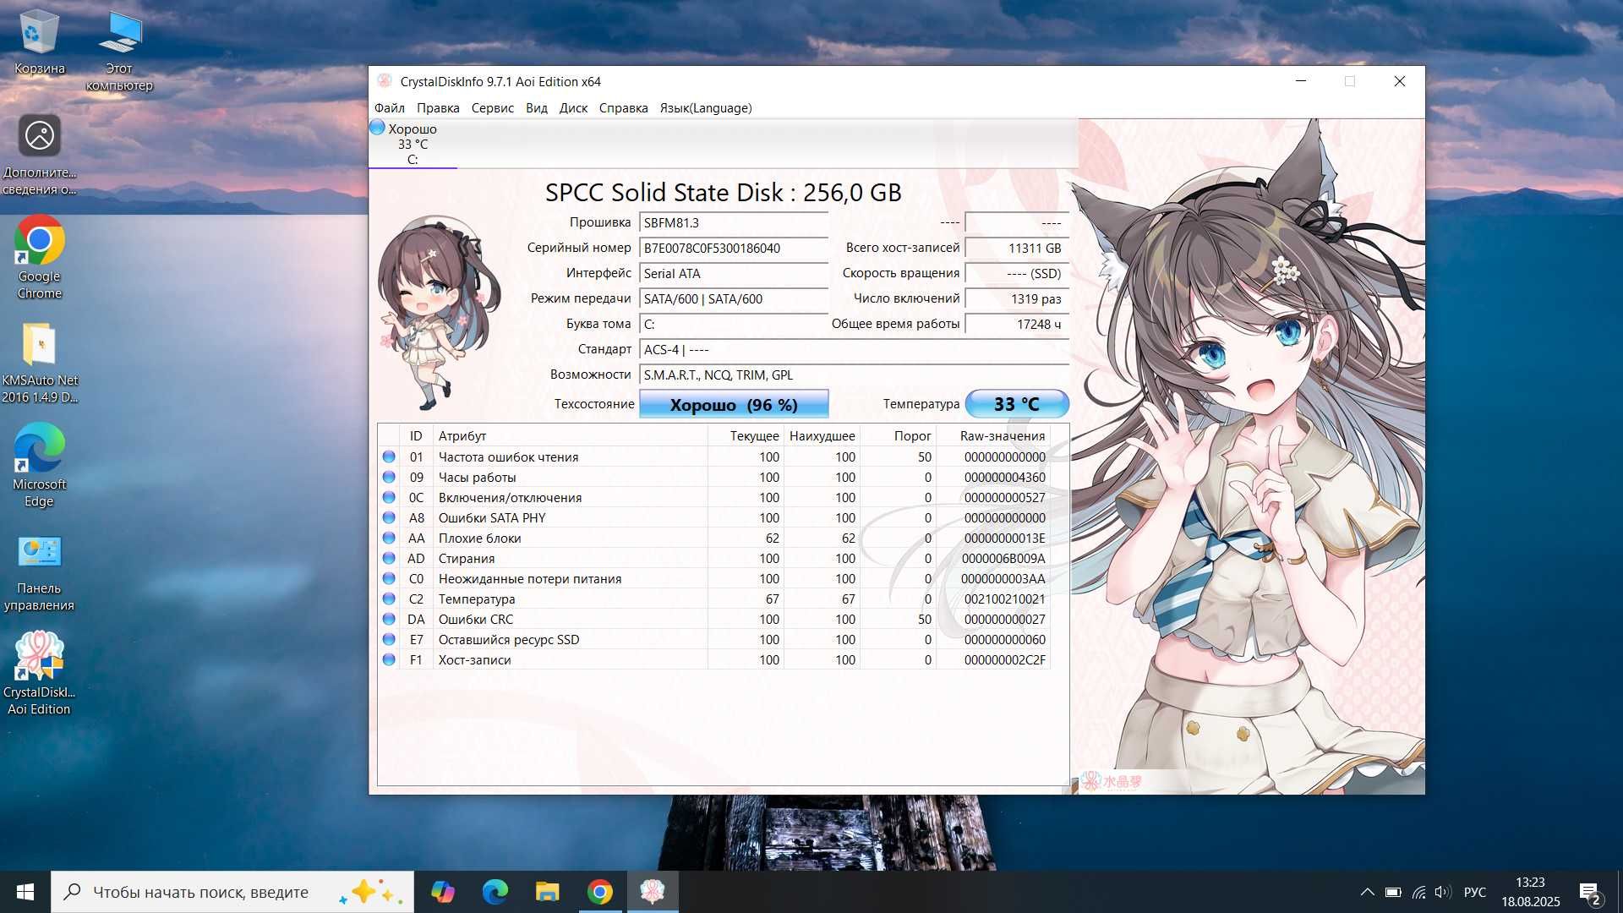1623x913 pixels.
Task: Select the Оставшийся ресурс SSD attribute name
Action: coord(508,640)
